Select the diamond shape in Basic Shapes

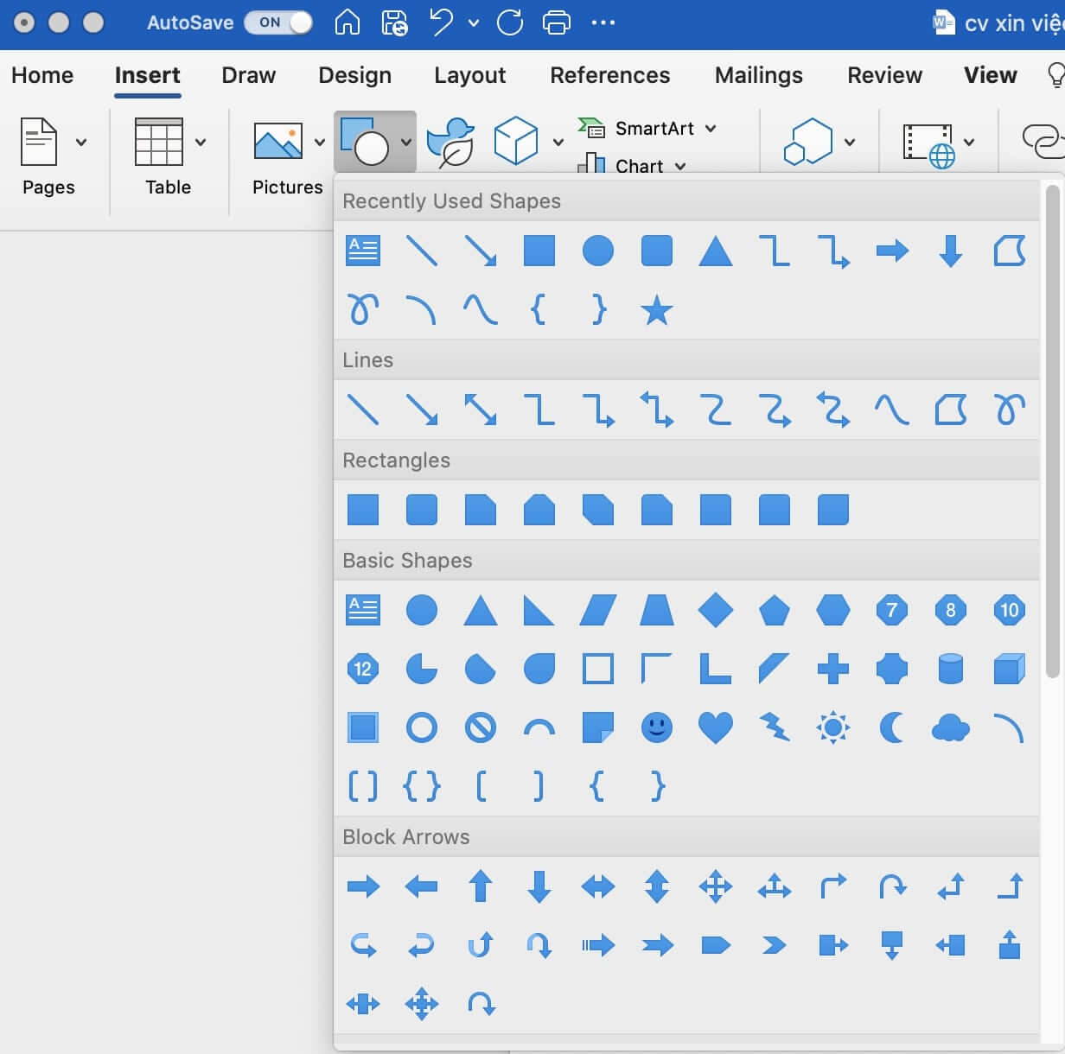point(715,610)
